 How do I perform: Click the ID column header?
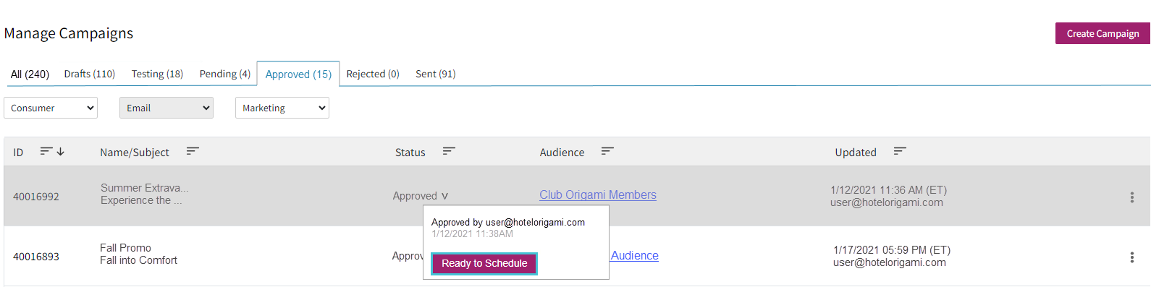tap(18, 152)
